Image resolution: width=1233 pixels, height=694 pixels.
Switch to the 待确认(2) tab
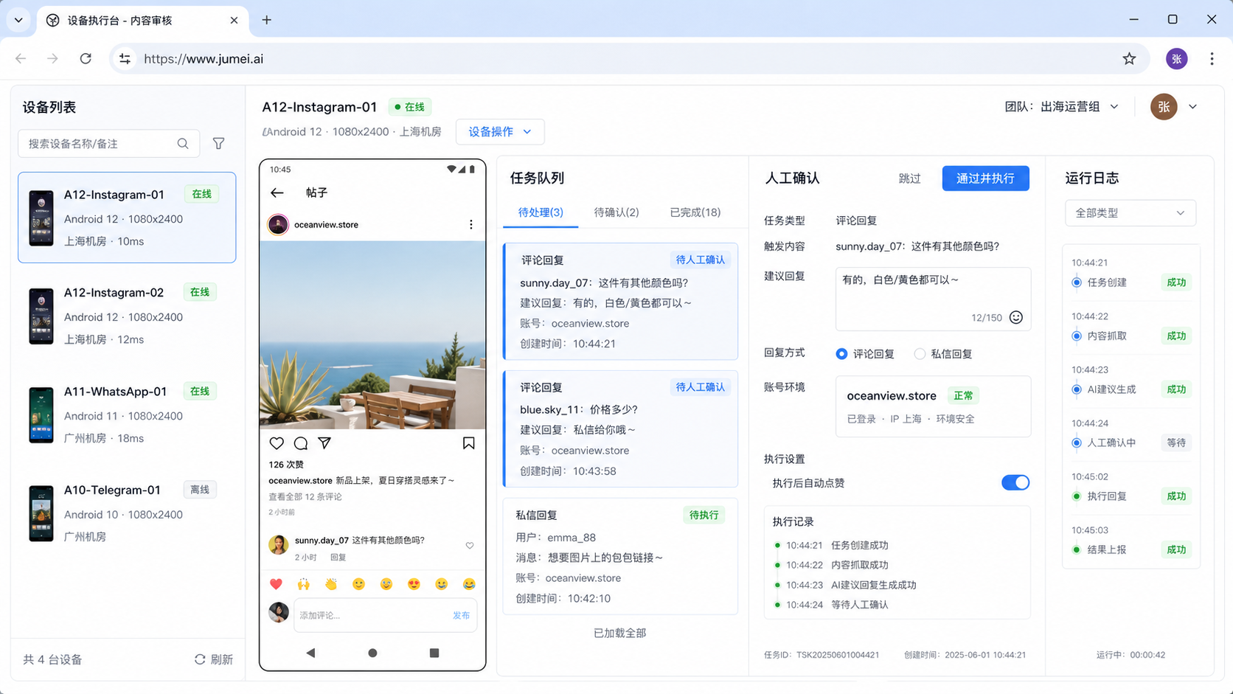point(616,212)
